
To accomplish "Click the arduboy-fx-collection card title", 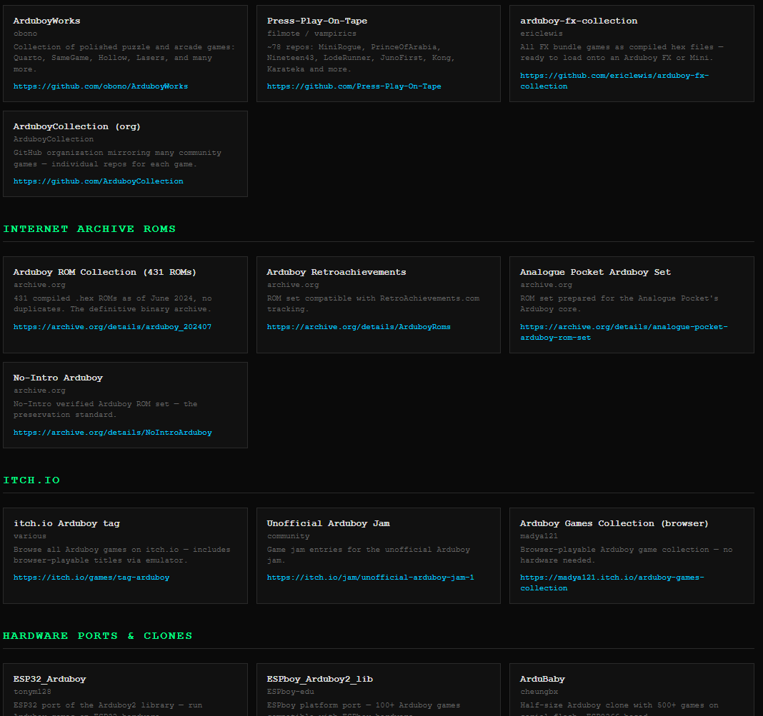I will (579, 21).
